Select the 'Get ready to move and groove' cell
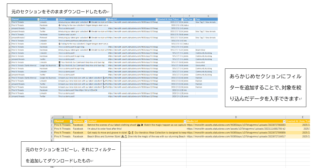The width and height of the screenshot is (318, 168). click(x=137, y=133)
